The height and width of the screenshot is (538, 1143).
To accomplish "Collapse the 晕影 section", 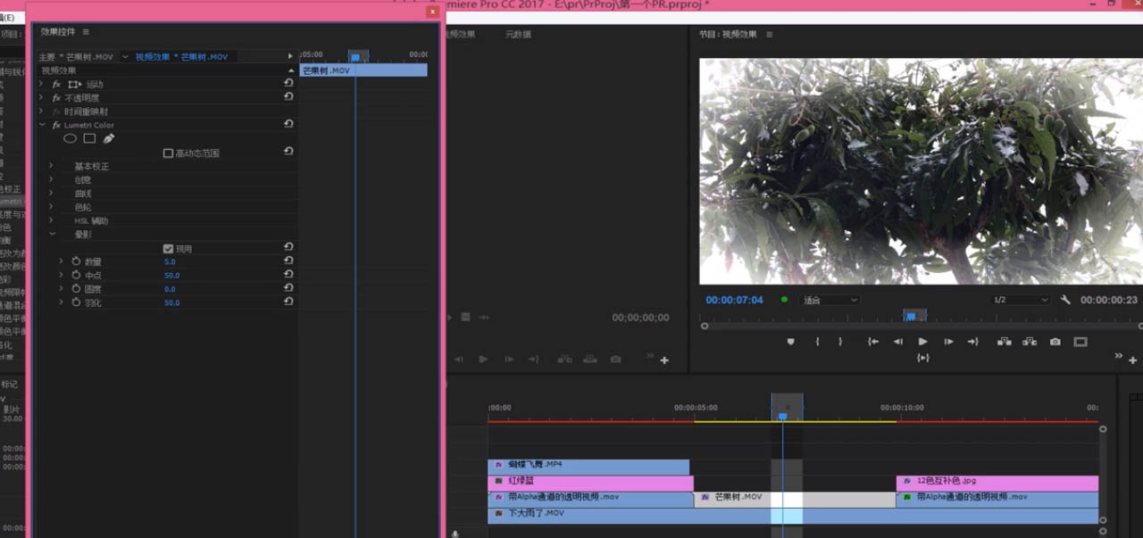I will coord(51,234).
